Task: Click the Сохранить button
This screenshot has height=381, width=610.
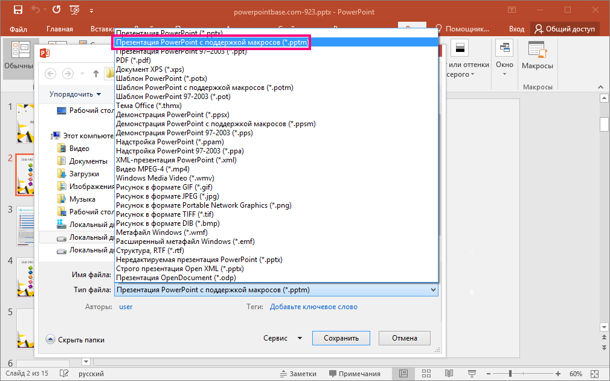Action: (341, 338)
